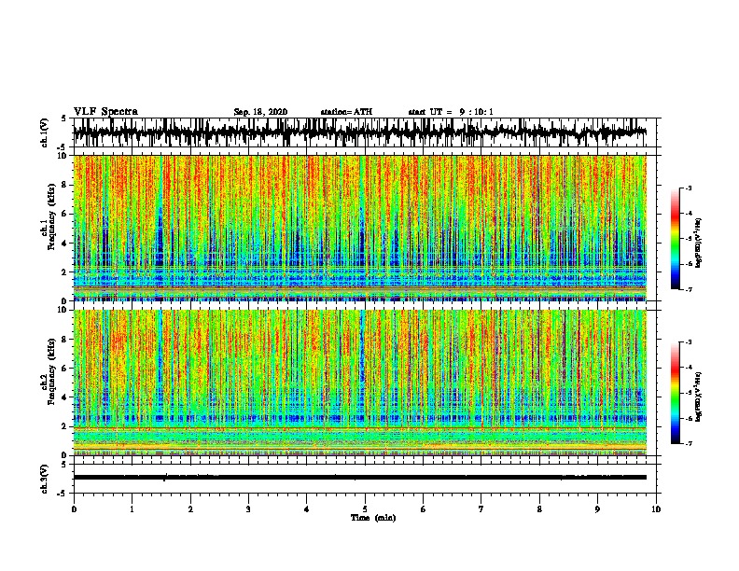Viewport: 739px width, 571px height.
Task: Click time axis tick label "8"
Action: pos(539,509)
